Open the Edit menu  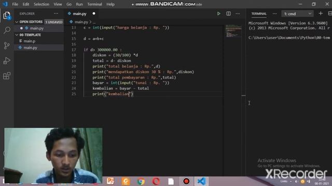tap(25, 4)
